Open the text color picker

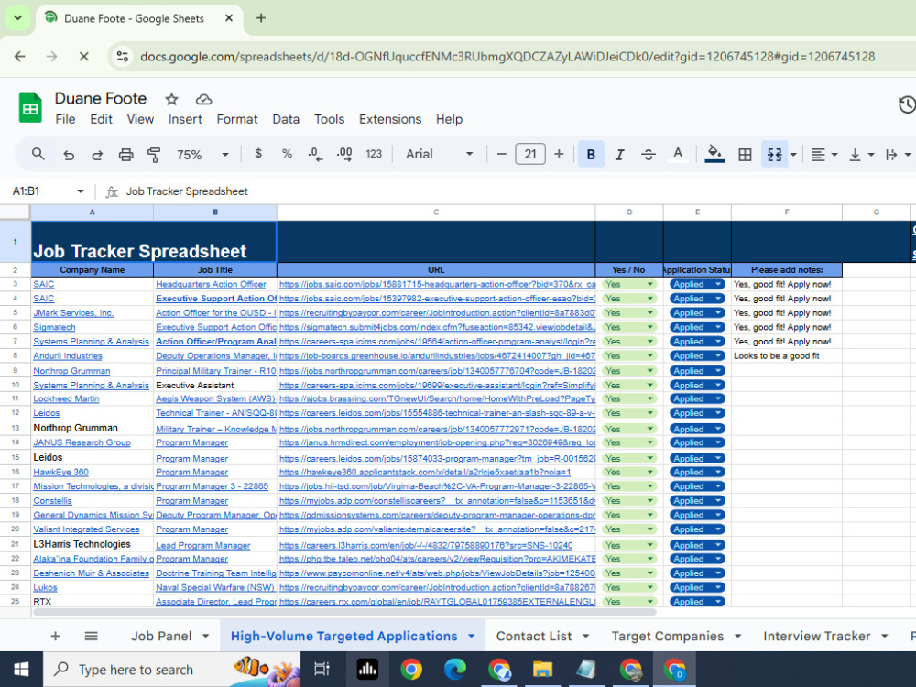point(678,154)
